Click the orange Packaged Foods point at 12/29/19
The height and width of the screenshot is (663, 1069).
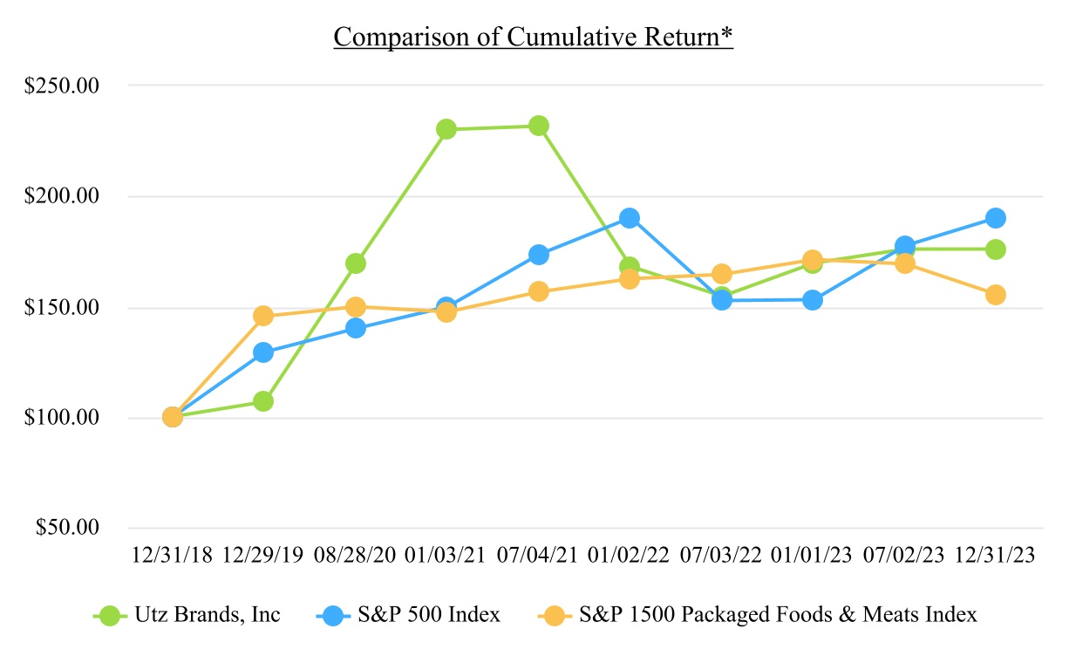pyautogui.click(x=263, y=316)
